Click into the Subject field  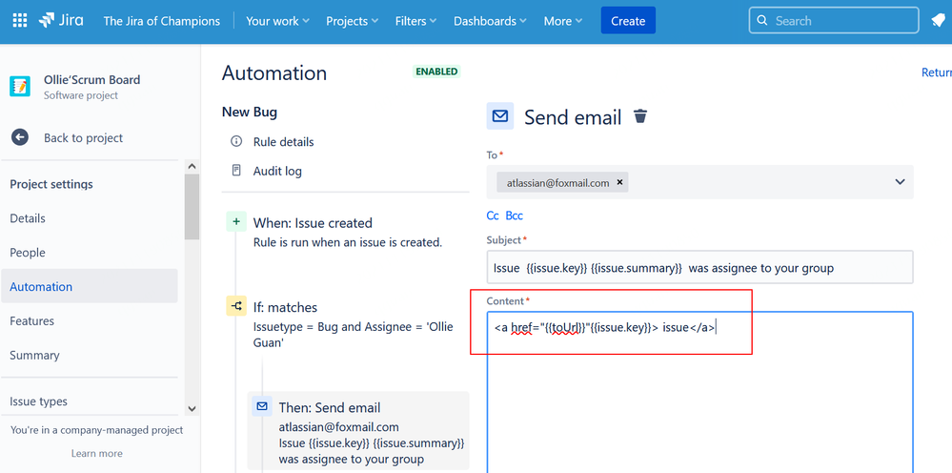[x=699, y=267]
